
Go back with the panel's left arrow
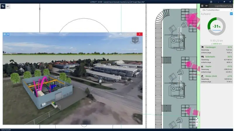[x=207, y=6]
